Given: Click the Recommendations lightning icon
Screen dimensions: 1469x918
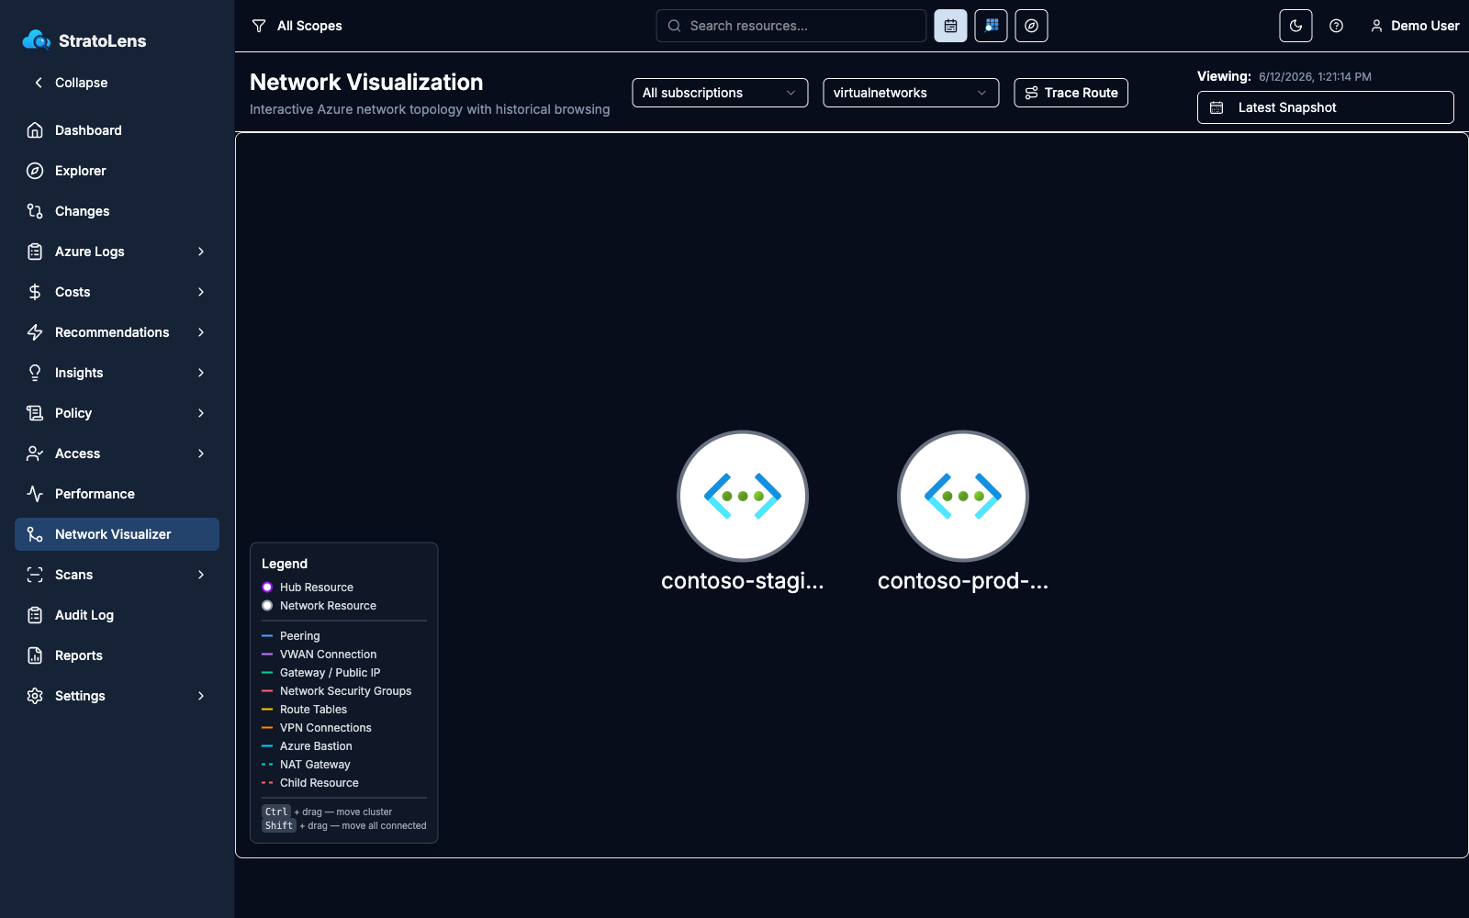Looking at the screenshot, I should point(35,332).
